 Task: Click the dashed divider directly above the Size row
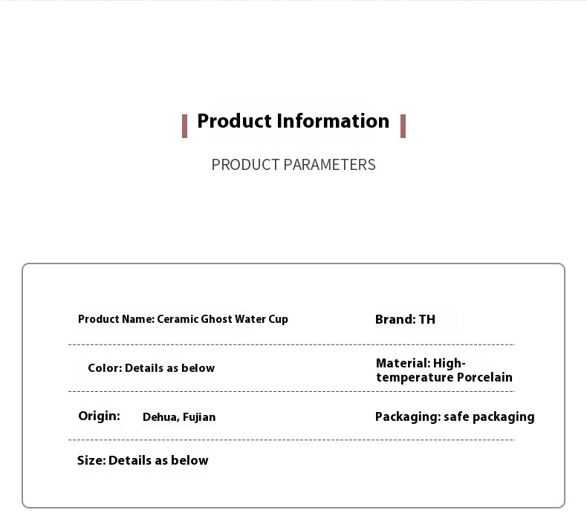point(291,439)
